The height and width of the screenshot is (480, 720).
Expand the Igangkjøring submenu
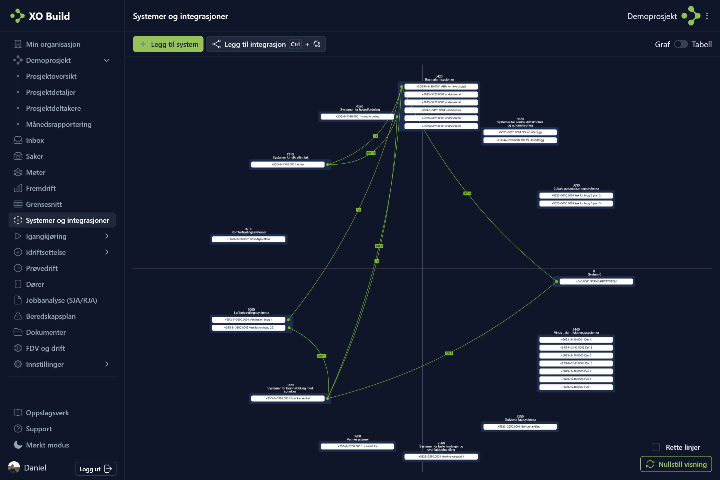coord(106,236)
